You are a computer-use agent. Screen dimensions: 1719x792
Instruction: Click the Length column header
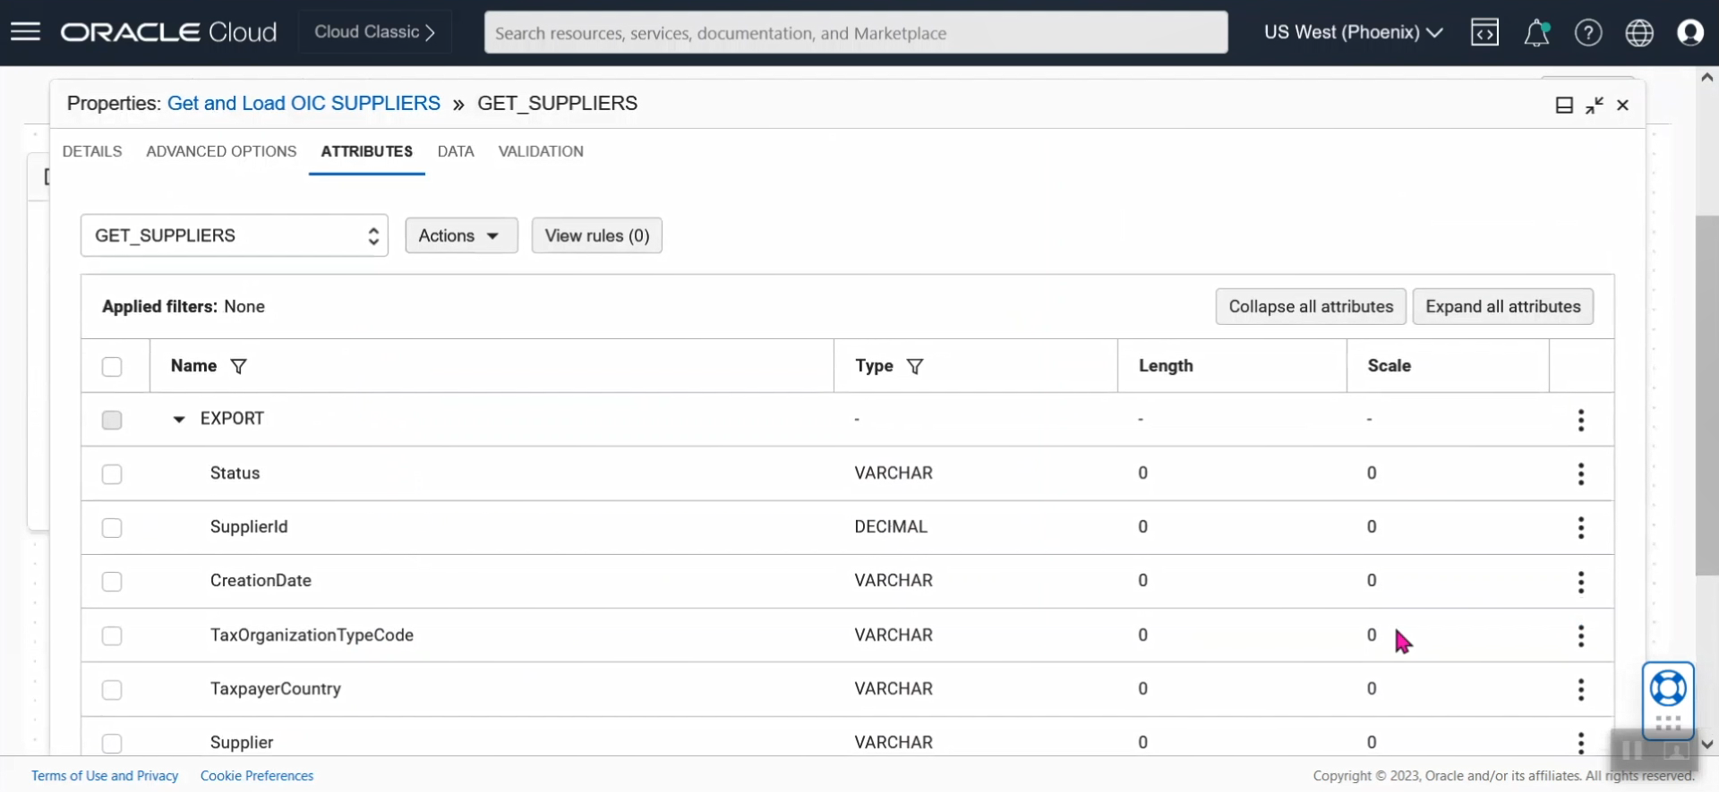[1166, 366]
